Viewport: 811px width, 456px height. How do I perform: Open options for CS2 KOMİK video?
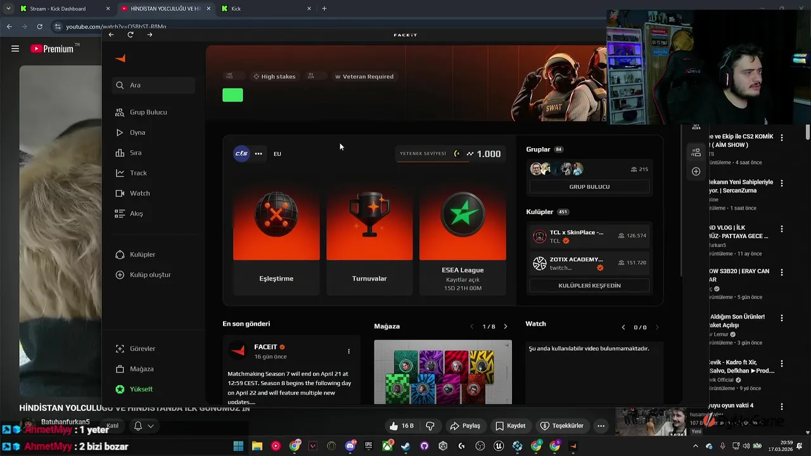[x=782, y=137]
